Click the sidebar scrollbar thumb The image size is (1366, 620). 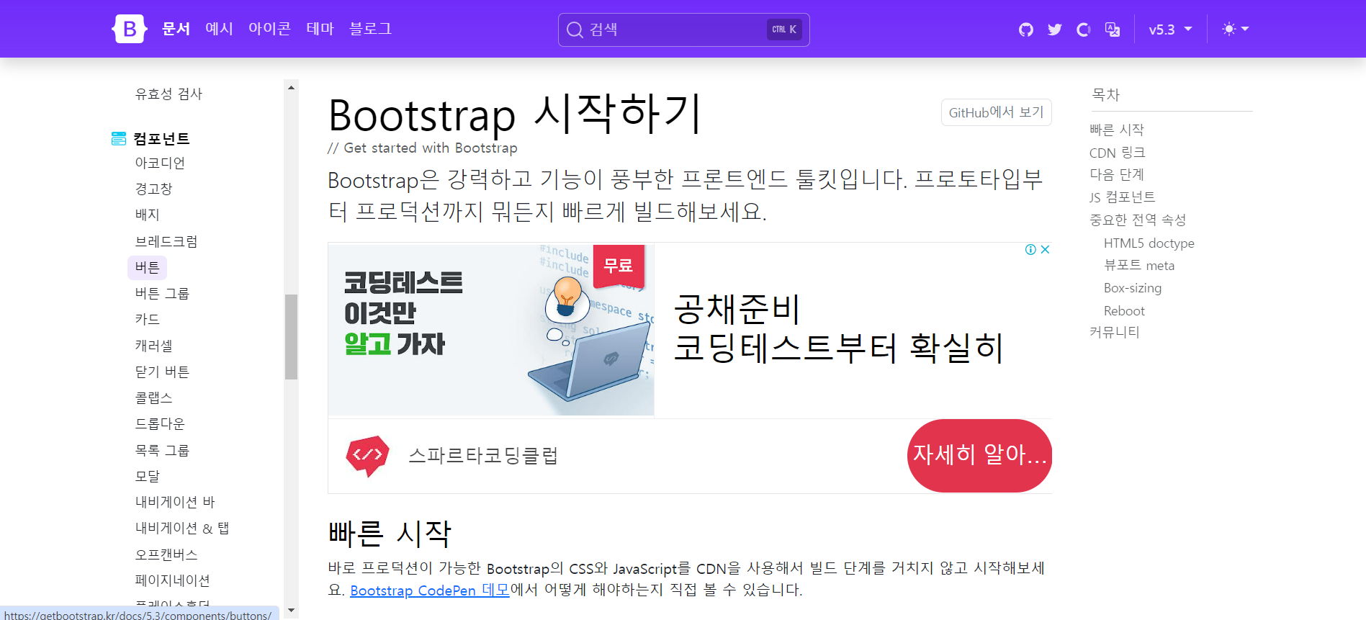[x=291, y=336]
